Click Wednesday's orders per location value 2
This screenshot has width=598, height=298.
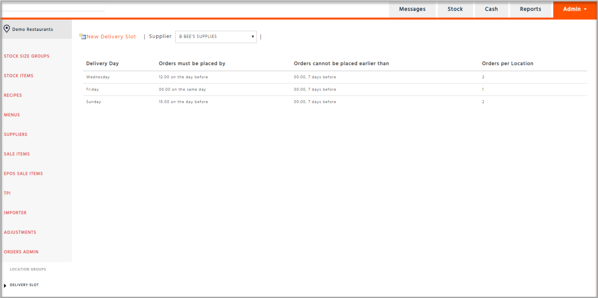tap(483, 77)
